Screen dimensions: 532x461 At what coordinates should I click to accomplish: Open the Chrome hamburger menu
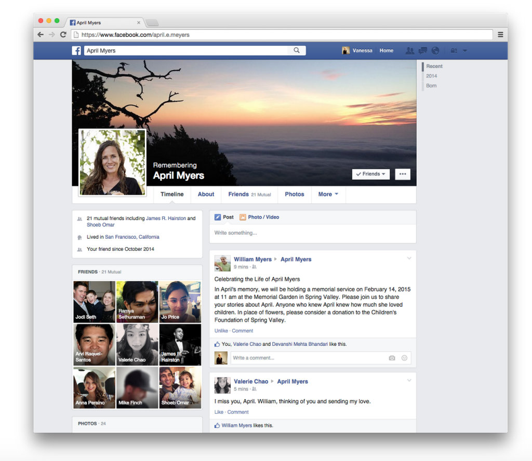[500, 35]
